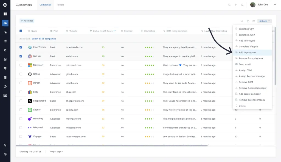Choose Export as CSV from menu
281x162 pixels.
point(252,29)
